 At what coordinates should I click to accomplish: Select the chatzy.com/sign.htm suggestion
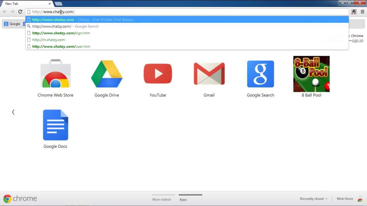click(x=187, y=33)
